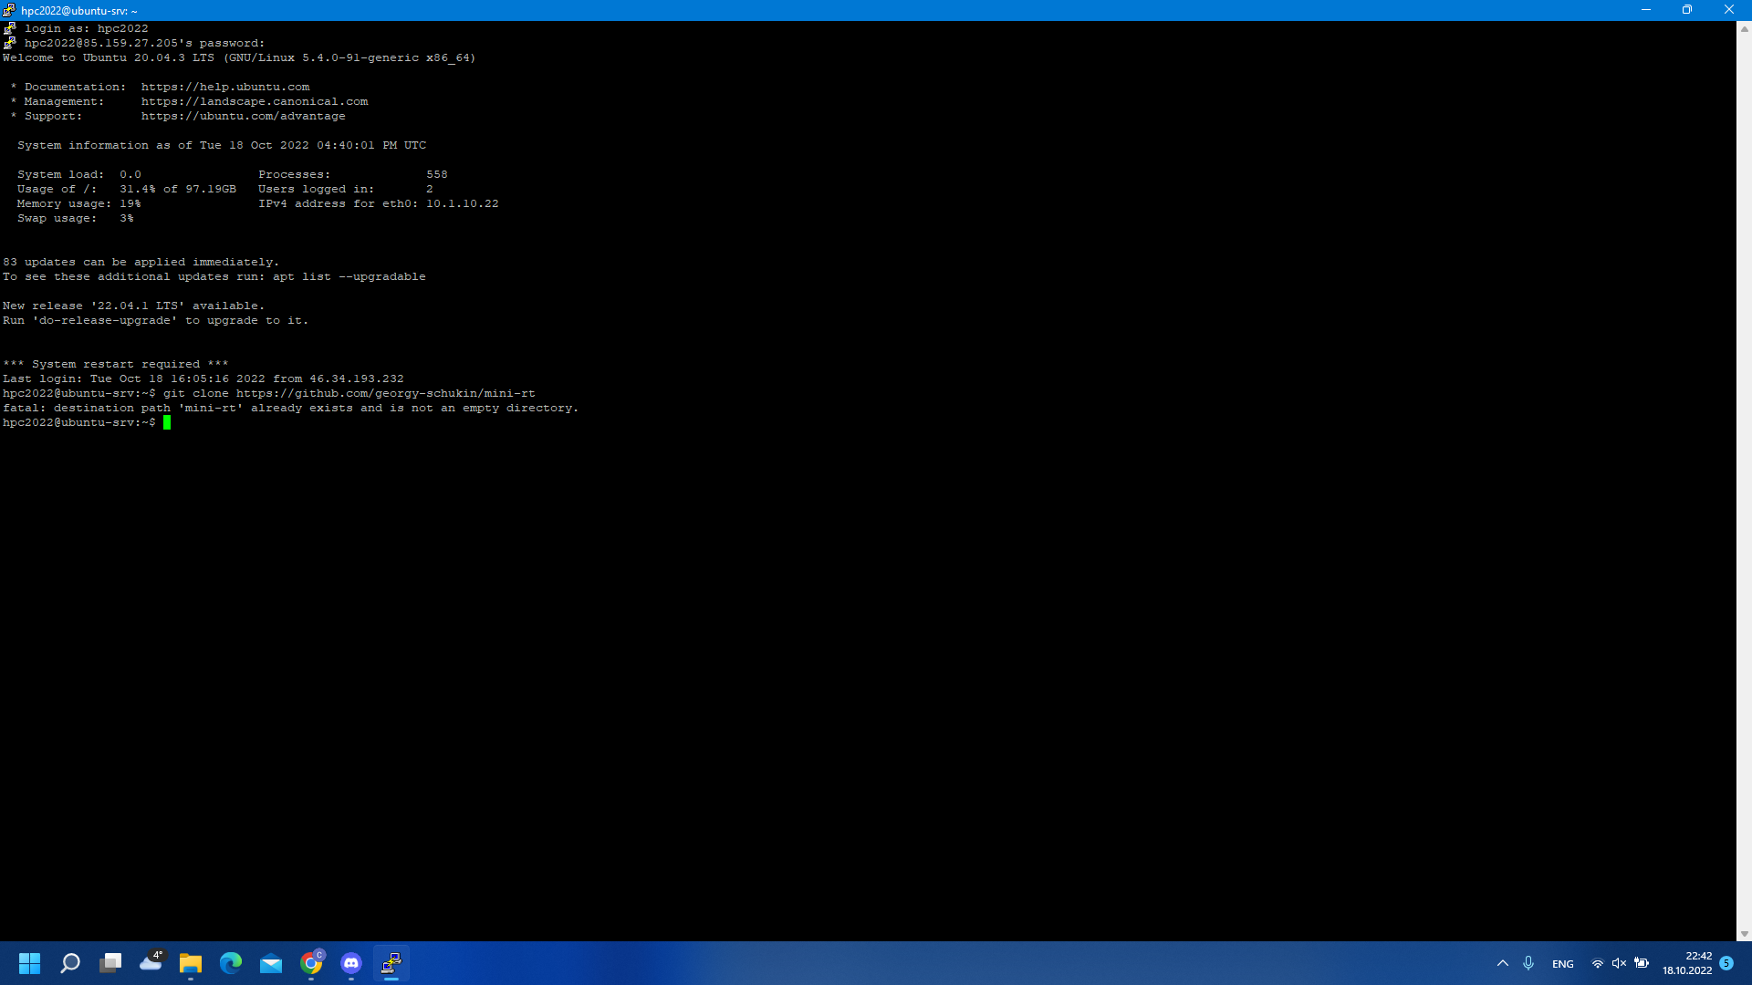The width and height of the screenshot is (1752, 985).
Task: Click the 'System restart required' message
Action: coord(116,364)
